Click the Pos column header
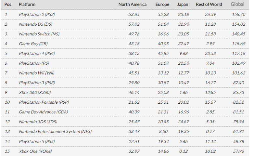The height and width of the screenshot is (156, 253). tap(8, 4)
